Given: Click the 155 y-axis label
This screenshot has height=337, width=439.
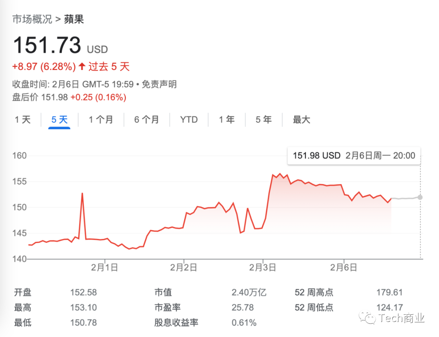Looking at the screenshot, I should [20, 181].
